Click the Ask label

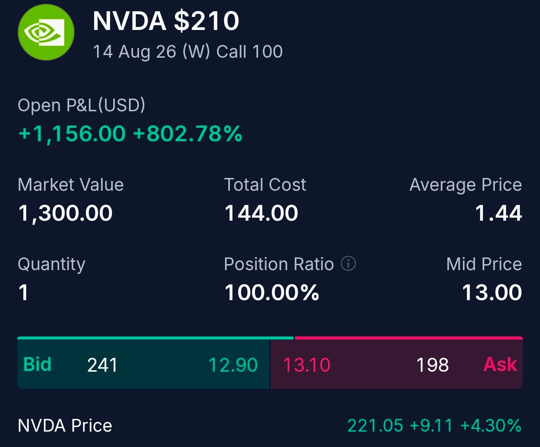[500, 364]
